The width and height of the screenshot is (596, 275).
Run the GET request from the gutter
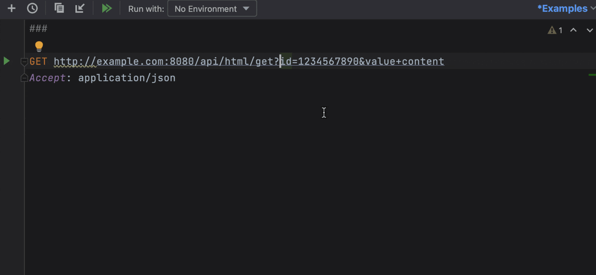7,61
